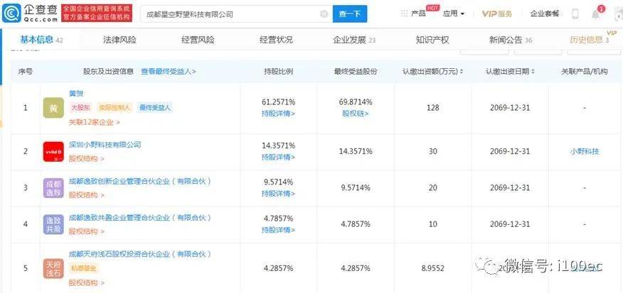The height and width of the screenshot is (293, 623).
Task: Switch to 法律风险 tab
Action: [119, 40]
